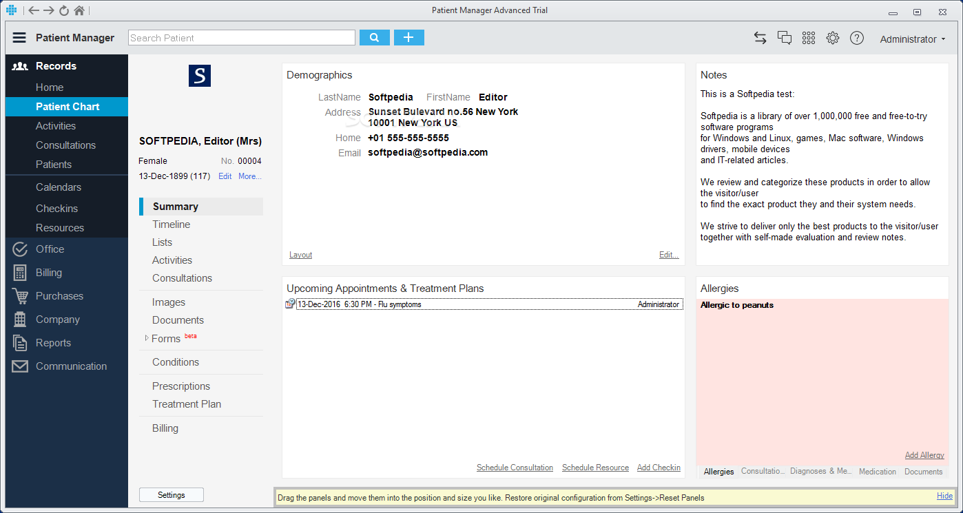Click the Reports document icon

[20, 343]
